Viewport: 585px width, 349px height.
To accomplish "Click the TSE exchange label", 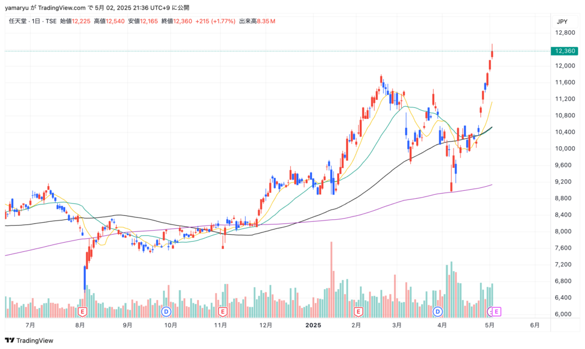I will click(x=51, y=21).
